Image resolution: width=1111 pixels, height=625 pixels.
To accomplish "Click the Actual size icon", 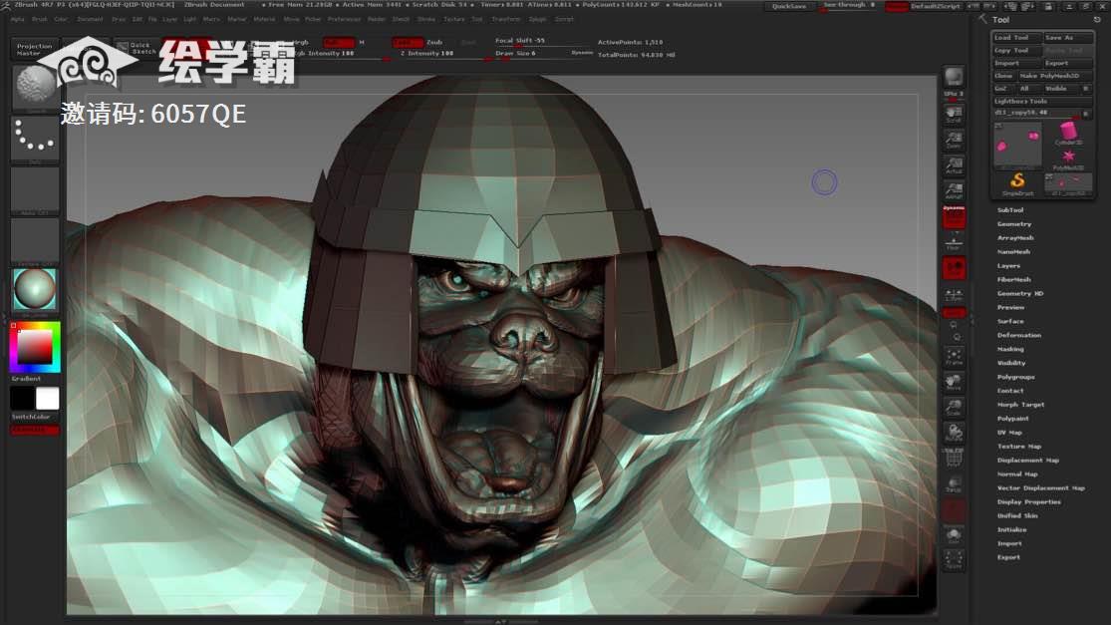I will click(x=954, y=163).
